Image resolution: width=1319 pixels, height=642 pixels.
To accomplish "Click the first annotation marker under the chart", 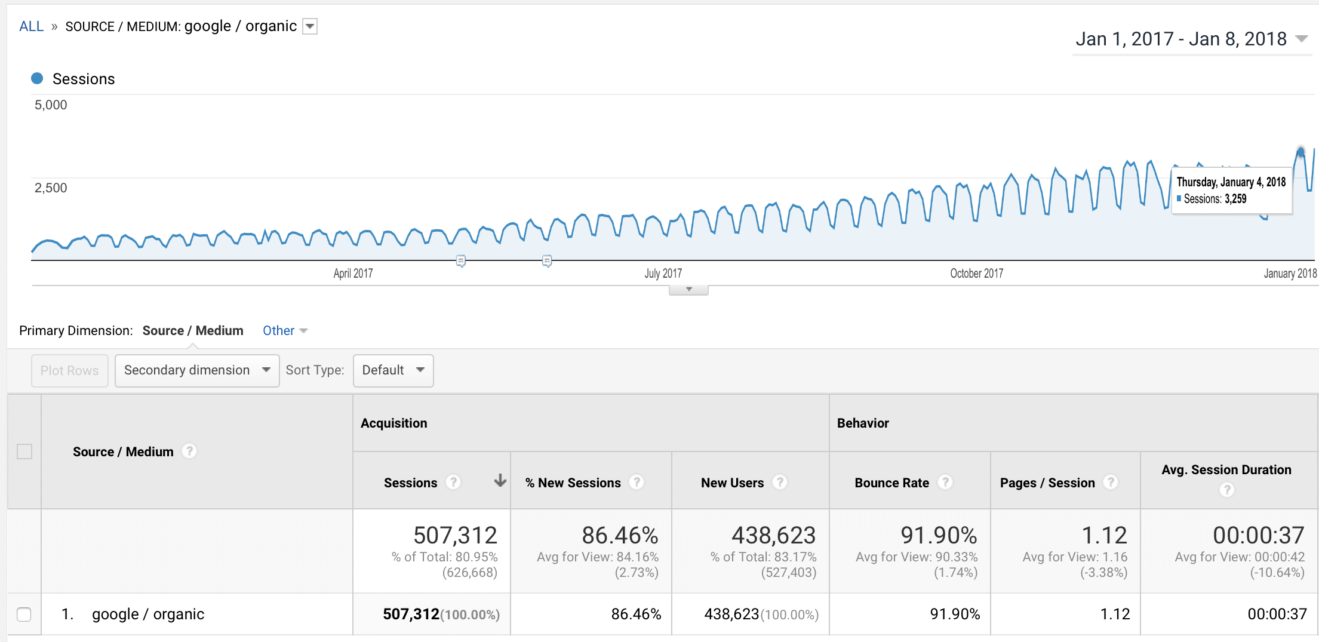I will point(462,261).
